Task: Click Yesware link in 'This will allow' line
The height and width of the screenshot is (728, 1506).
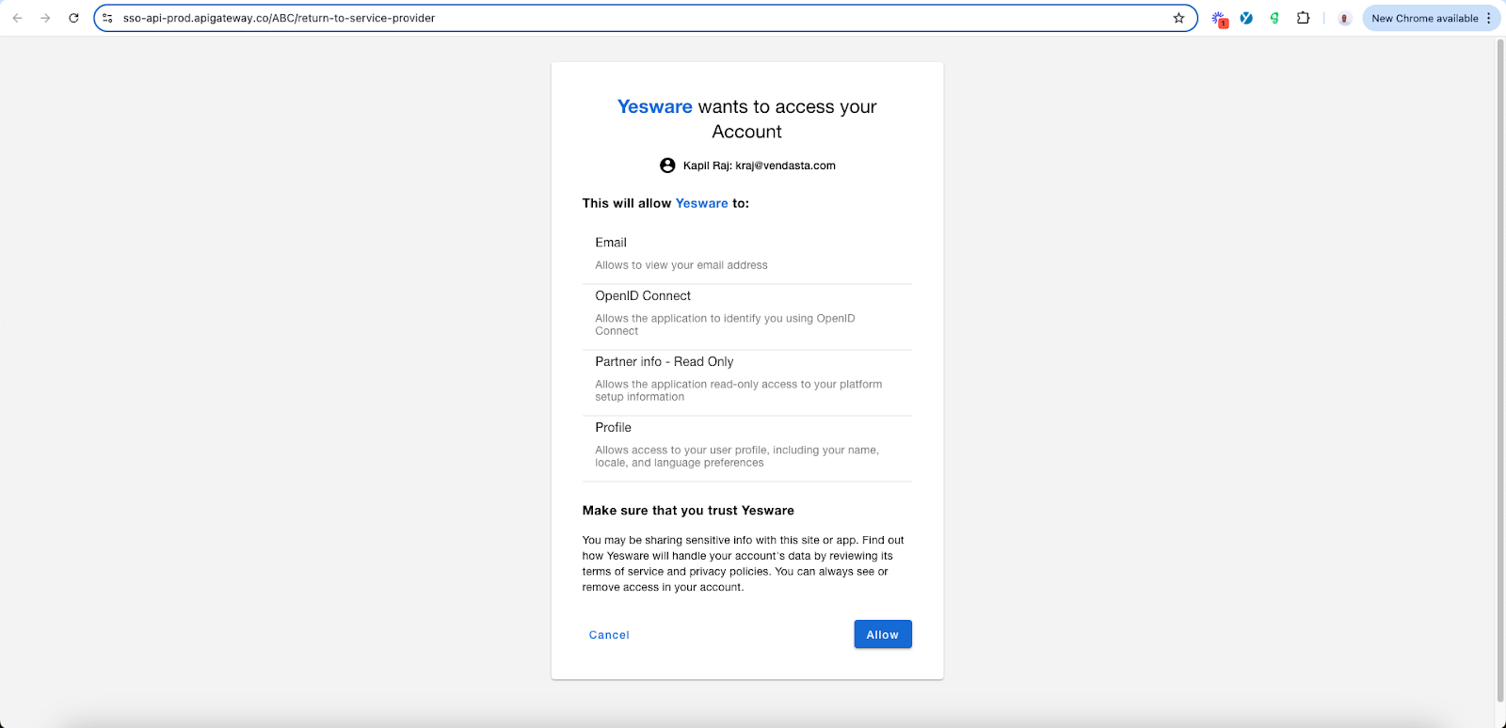Action: point(702,203)
